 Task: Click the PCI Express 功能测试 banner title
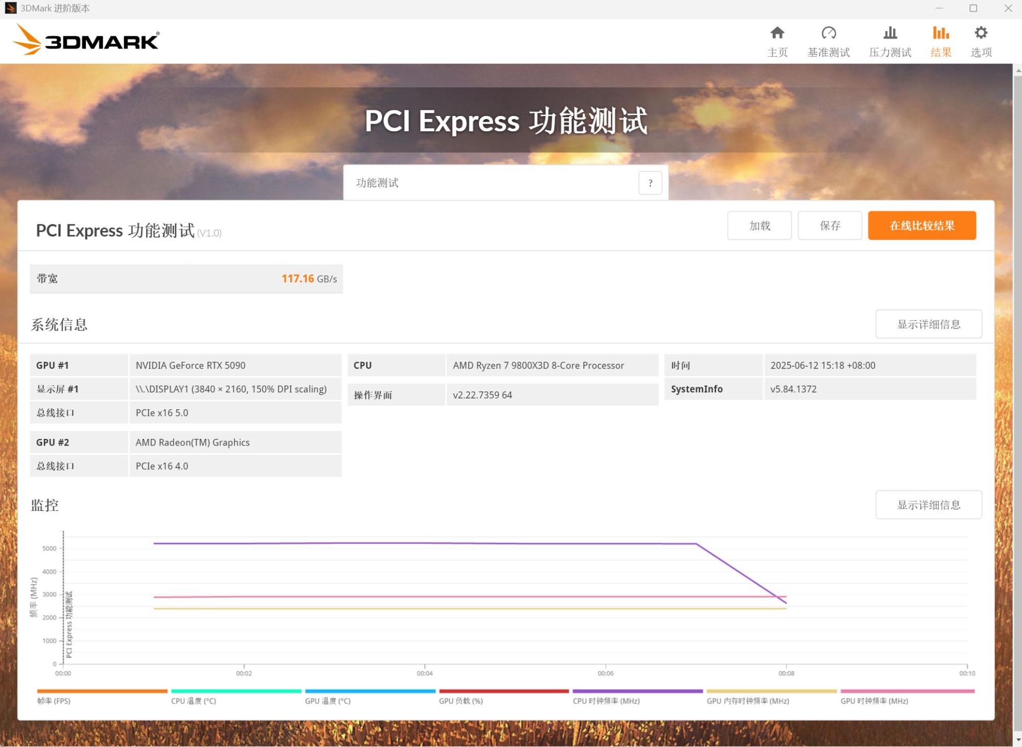pyautogui.click(x=506, y=122)
